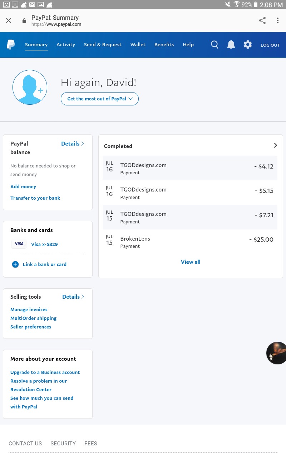286x459 pixels.
Task: Open the BrokenLens $25.00 payment row
Action: click(190, 242)
